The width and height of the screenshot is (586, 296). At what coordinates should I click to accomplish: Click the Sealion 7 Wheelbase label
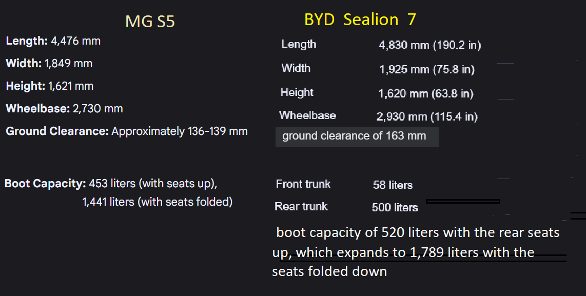(307, 115)
